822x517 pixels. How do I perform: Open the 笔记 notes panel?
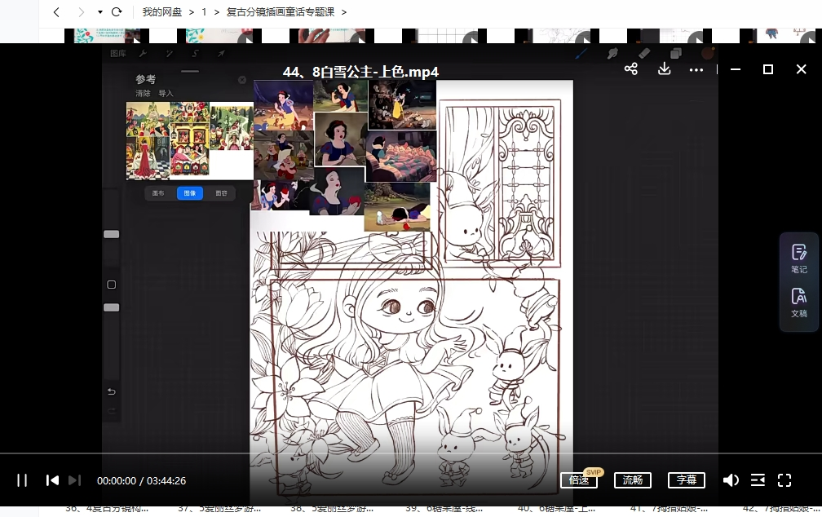tap(798, 259)
